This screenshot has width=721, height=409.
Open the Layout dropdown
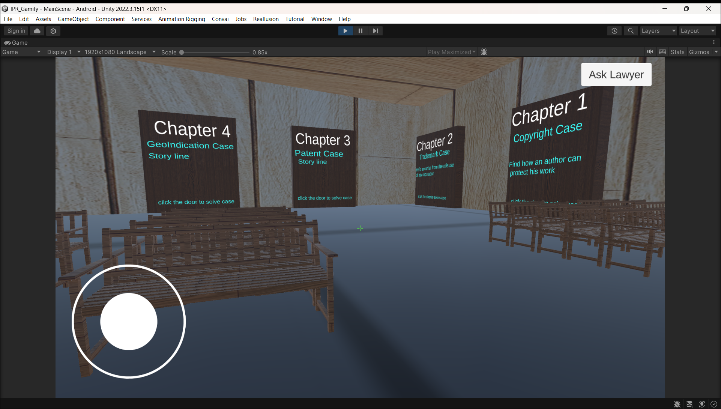pos(697,31)
